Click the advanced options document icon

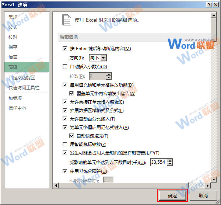click(67, 20)
